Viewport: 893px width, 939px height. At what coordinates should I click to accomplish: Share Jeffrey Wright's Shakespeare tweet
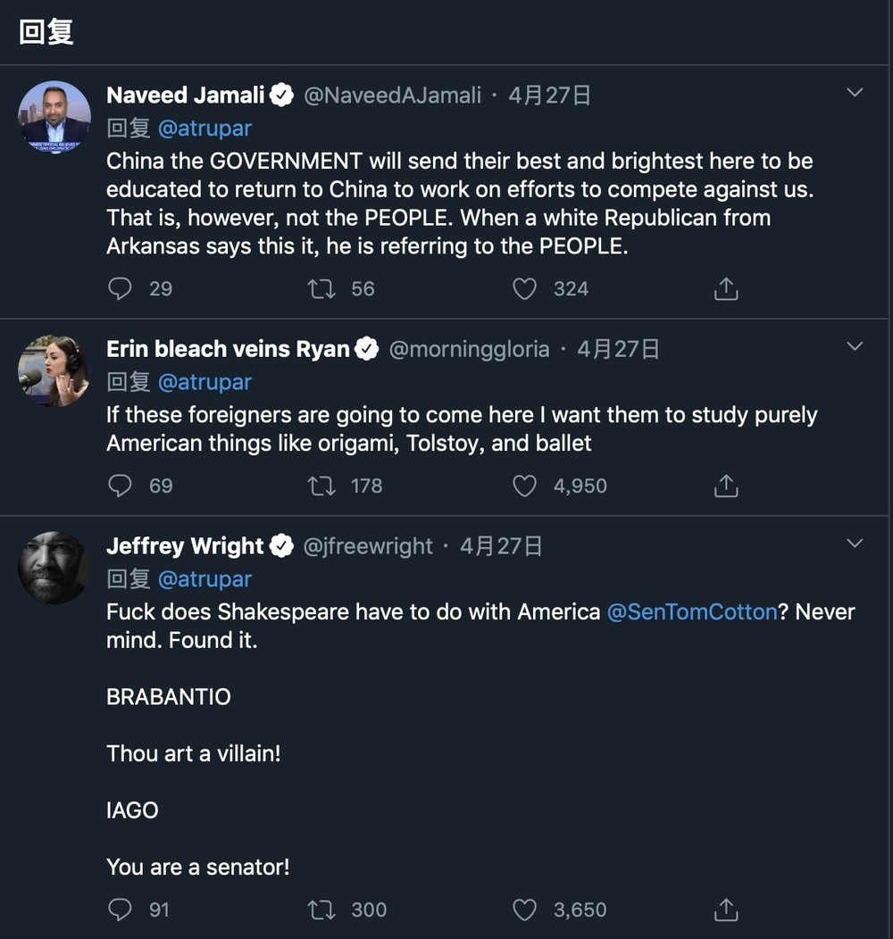click(x=726, y=910)
